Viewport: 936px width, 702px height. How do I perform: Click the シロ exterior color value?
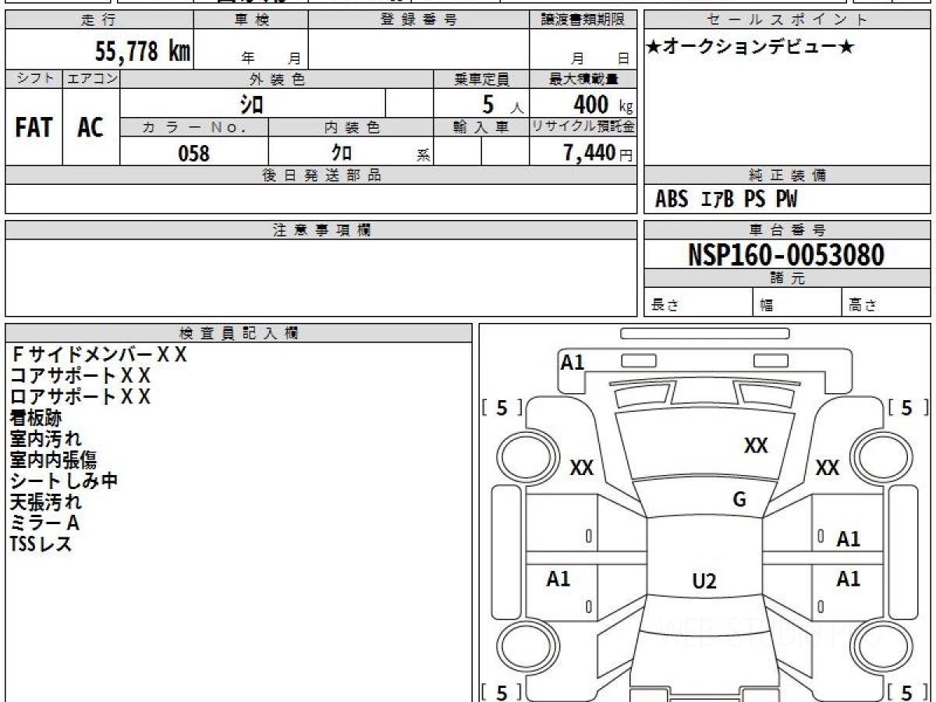coord(252,103)
